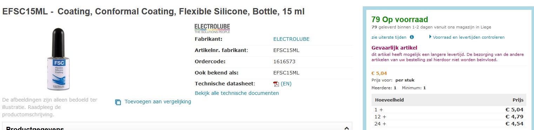Click the Electrolube brand logo
Viewport: 534px width, 130px height.
coord(212,28)
